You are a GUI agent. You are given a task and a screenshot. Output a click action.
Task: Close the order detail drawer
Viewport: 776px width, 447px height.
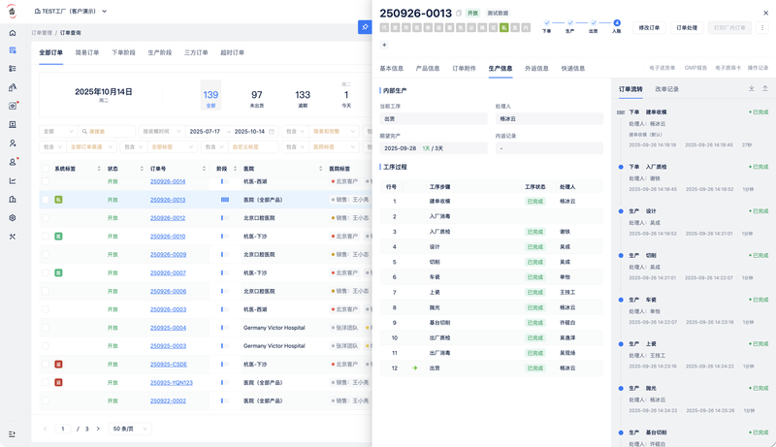tap(766, 13)
